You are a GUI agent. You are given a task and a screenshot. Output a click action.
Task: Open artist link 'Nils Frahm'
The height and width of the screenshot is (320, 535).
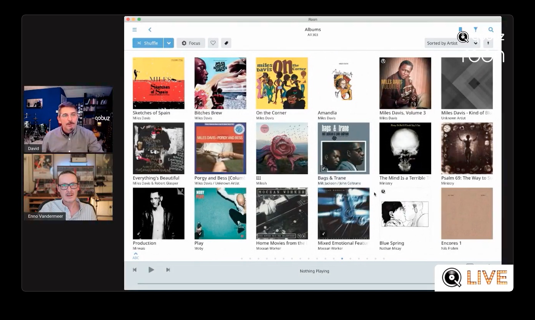(450, 248)
